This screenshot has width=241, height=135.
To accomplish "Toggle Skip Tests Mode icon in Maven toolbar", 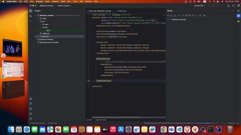I will (x=193, y=15).
